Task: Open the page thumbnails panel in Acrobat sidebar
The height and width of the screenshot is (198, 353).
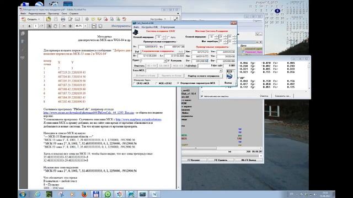Action: point(23,34)
